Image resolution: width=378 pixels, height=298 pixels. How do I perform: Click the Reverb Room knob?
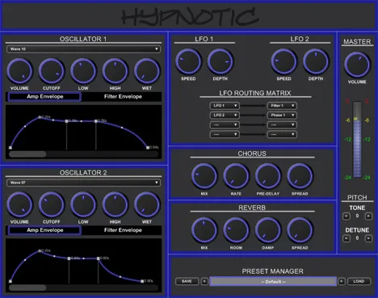tap(236, 230)
